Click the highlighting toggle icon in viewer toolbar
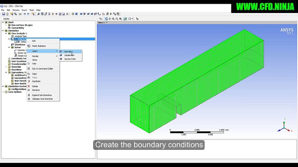Screen dimensions: 298x167 125,19
